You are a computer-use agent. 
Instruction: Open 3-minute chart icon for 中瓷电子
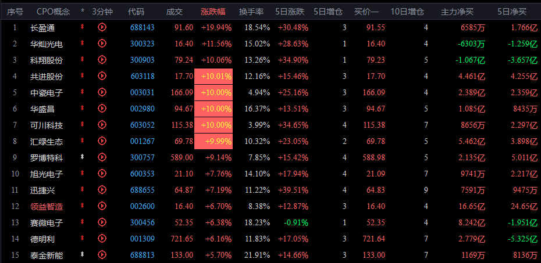click(x=102, y=92)
